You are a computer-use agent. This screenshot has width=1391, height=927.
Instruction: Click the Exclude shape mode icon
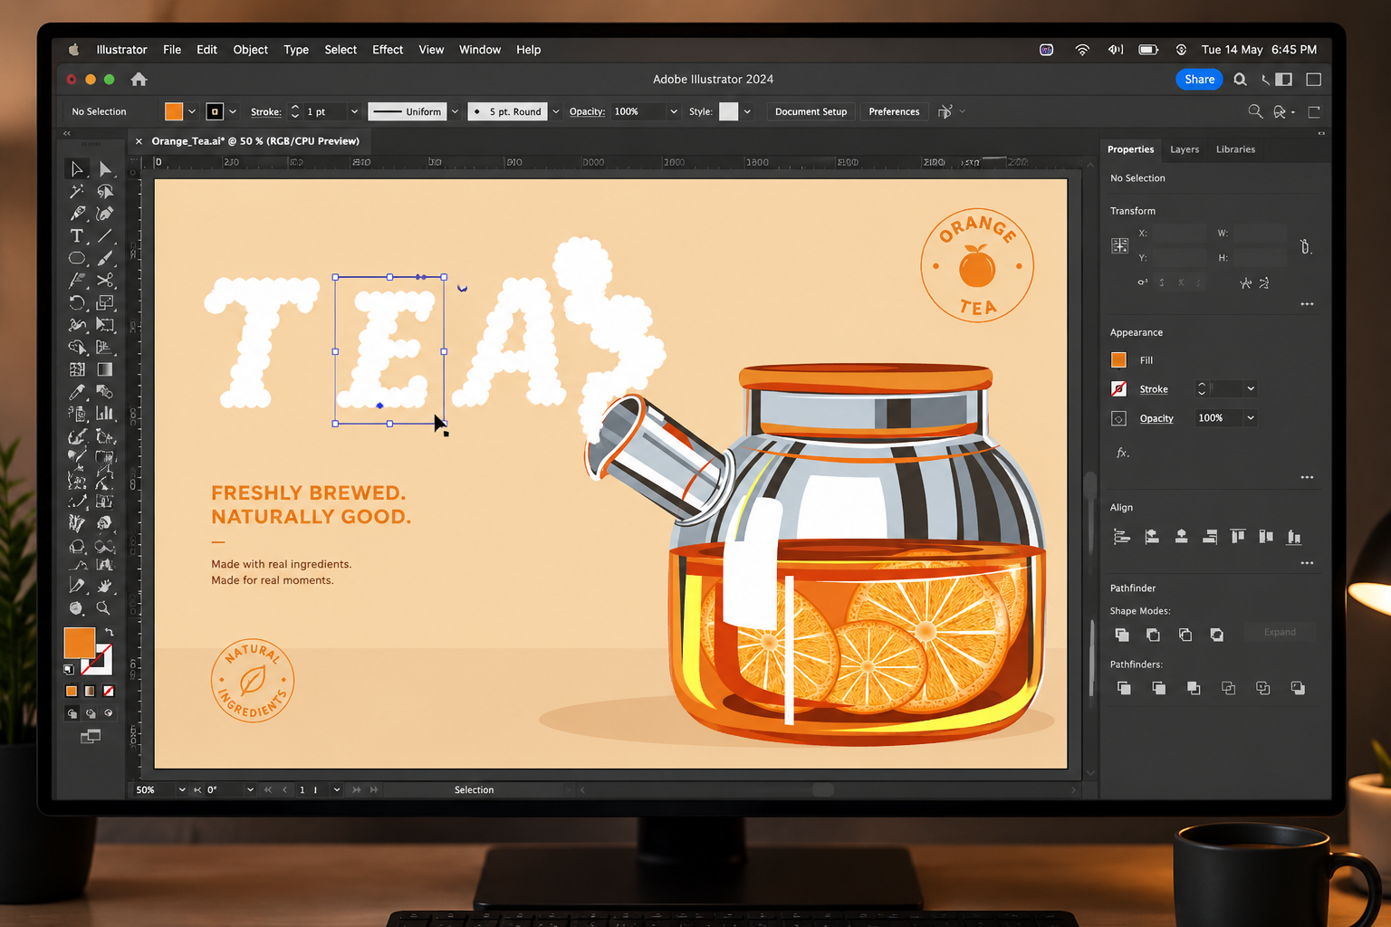(1217, 635)
